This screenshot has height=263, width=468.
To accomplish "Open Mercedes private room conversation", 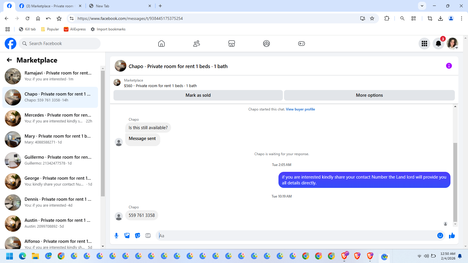I will tap(50, 118).
